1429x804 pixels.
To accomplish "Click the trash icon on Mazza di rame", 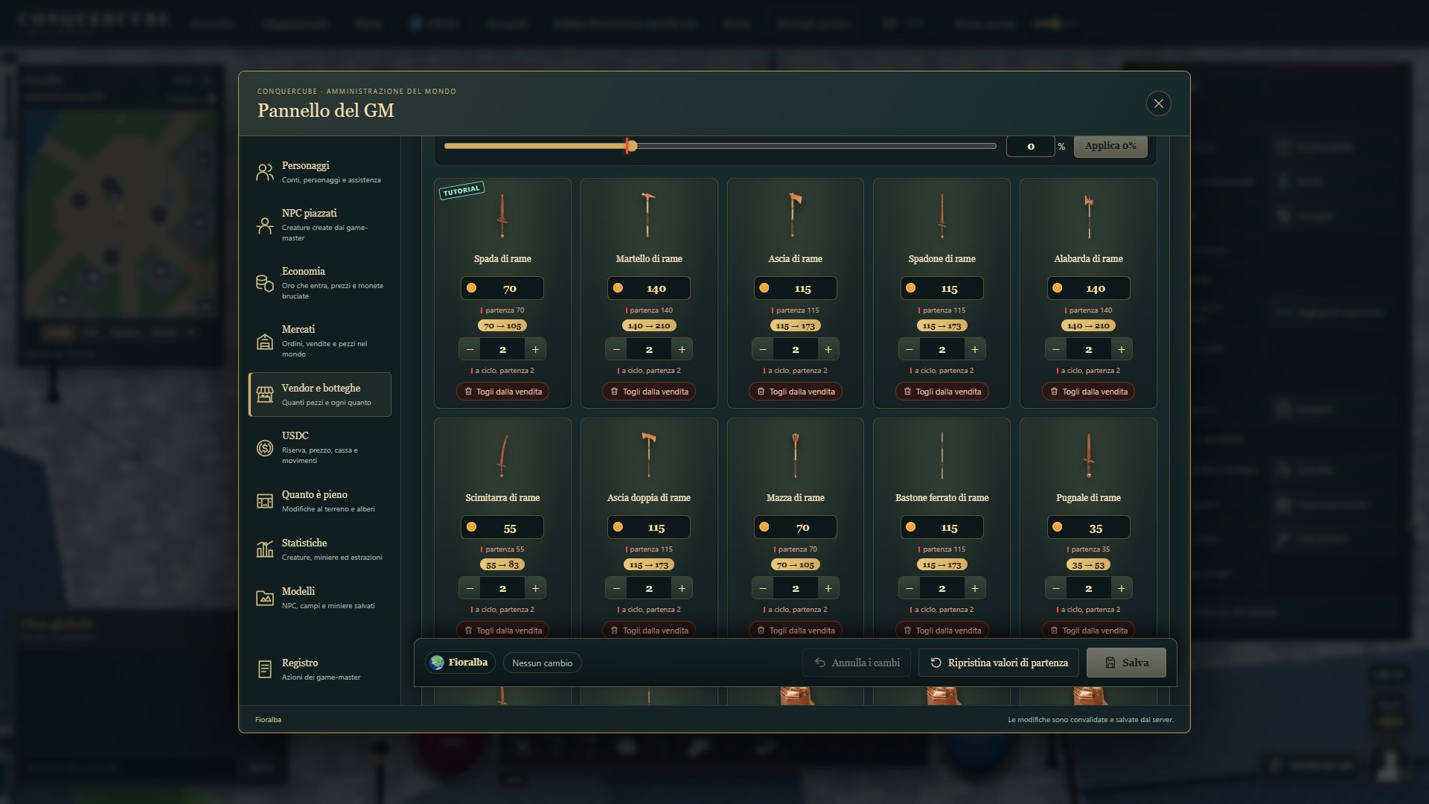I will click(x=760, y=631).
